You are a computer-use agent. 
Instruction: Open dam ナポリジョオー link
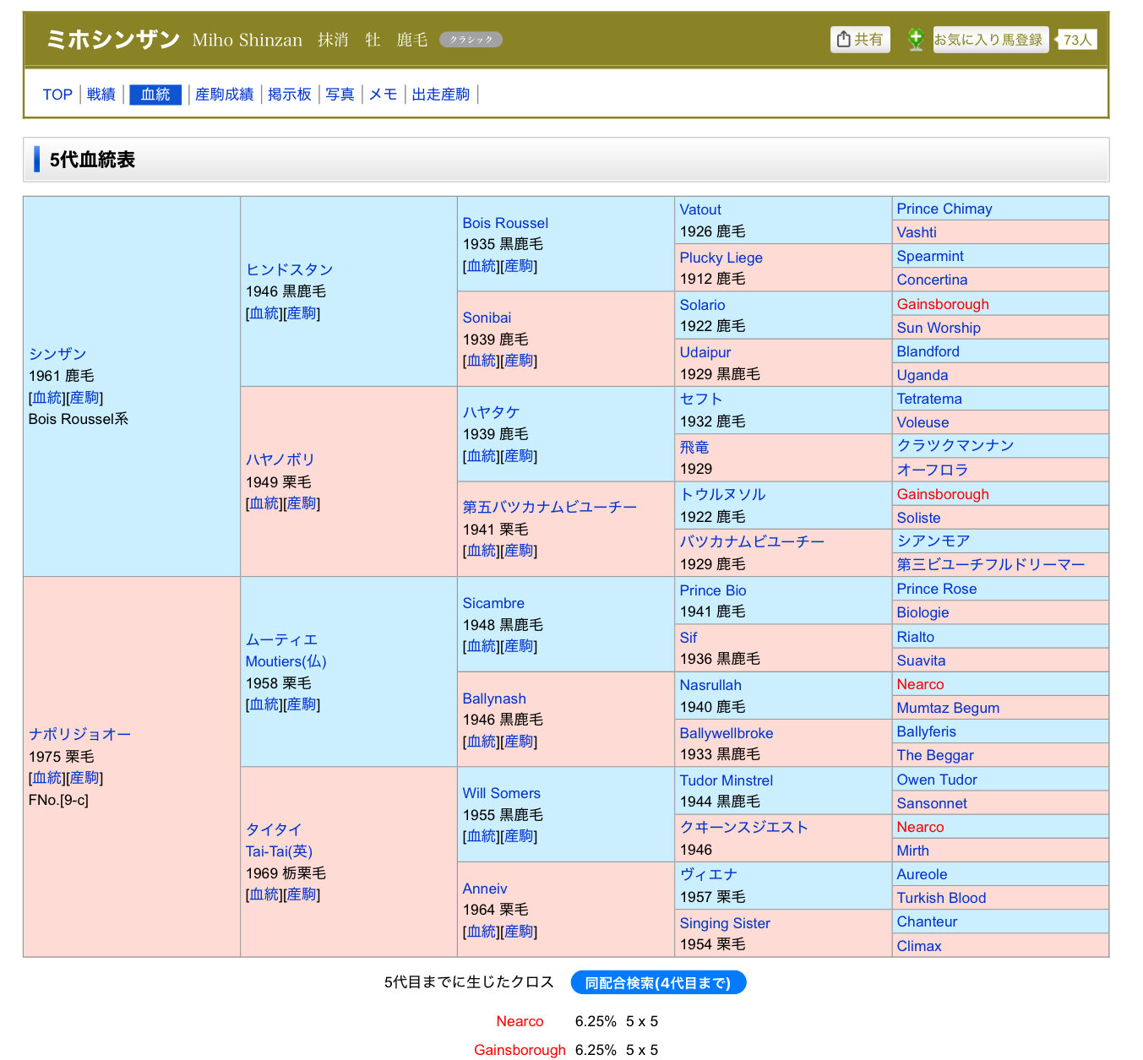click(79, 734)
